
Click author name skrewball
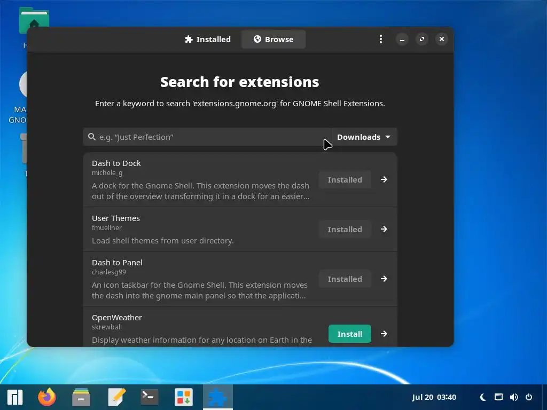[107, 327]
